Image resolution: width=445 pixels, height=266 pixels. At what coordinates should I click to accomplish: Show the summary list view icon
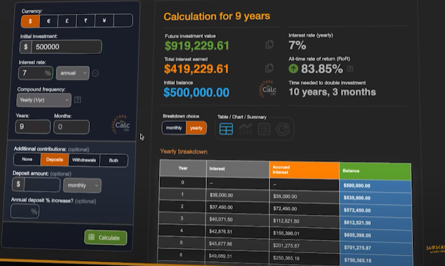[264, 129]
